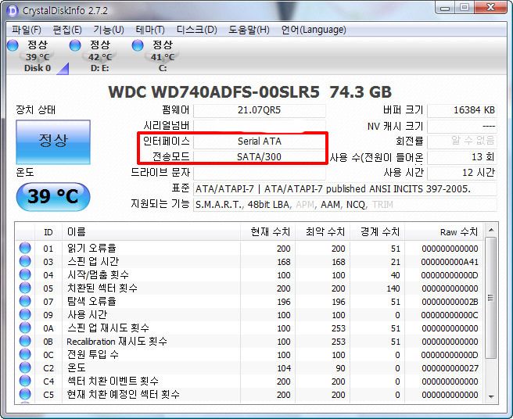Click the status orb for attribute 07
The image size is (513, 419).
pyautogui.click(x=25, y=301)
